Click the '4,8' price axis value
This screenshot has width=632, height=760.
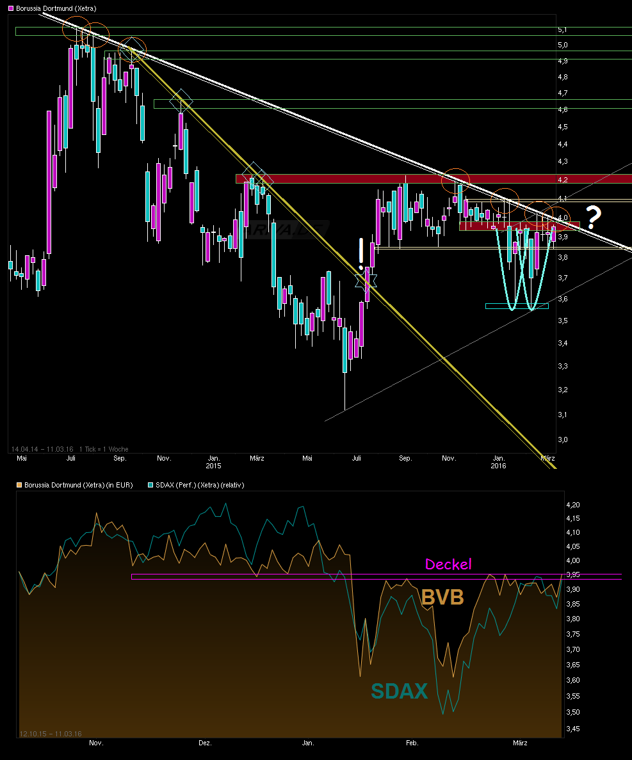tap(563, 77)
